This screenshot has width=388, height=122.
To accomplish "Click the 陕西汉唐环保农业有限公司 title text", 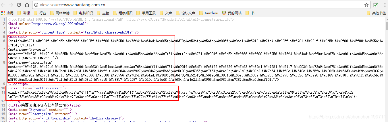I will (x=44, y=105).
